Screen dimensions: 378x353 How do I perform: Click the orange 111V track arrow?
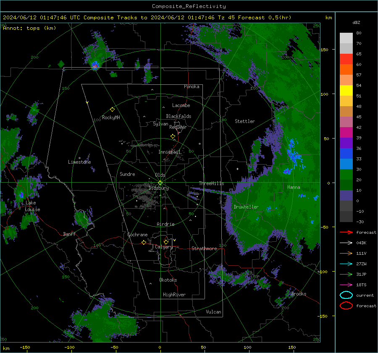coord(346,253)
